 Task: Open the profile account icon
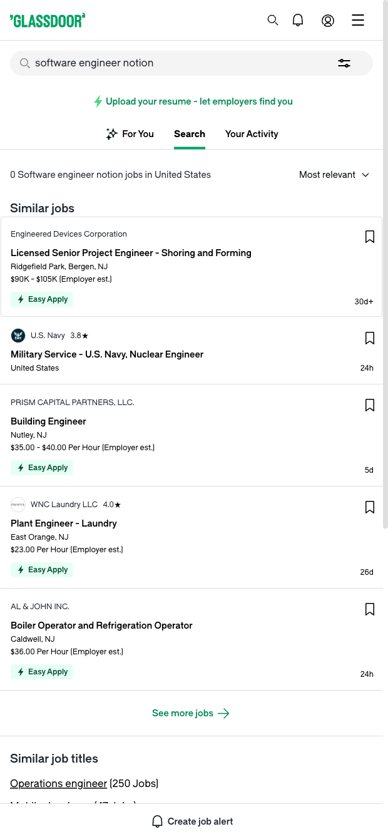(328, 20)
